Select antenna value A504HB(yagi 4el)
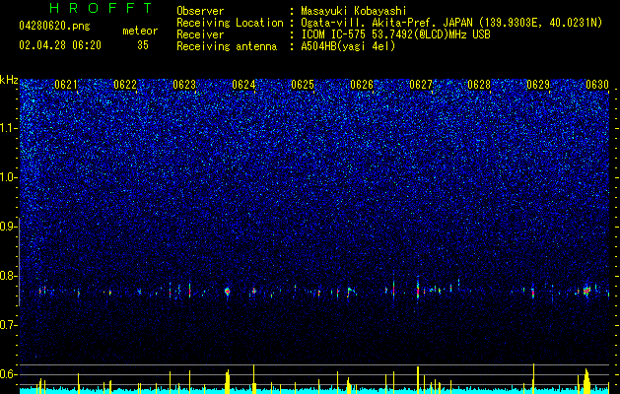The image size is (620, 394). (x=348, y=46)
